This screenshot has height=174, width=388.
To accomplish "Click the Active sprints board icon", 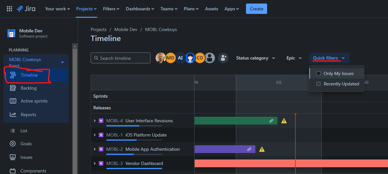I will pyautogui.click(x=12, y=101).
